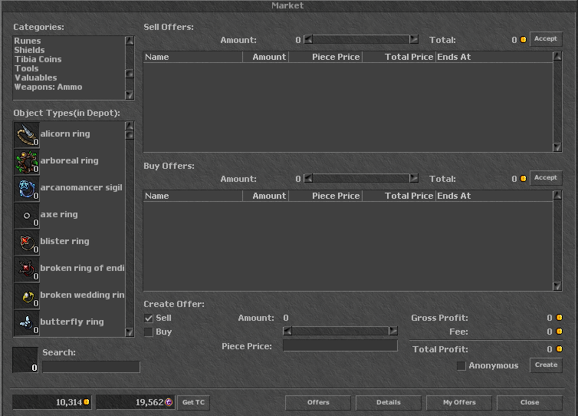
Task: Select the Tibia Coins category
Action: tap(38, 59)
